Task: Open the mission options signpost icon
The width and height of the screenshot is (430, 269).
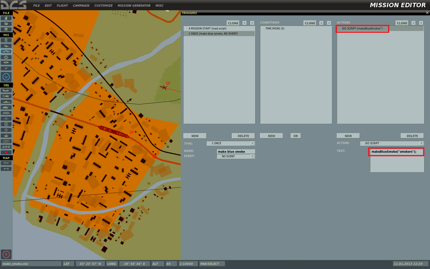Action: click(x=6, y=63)
